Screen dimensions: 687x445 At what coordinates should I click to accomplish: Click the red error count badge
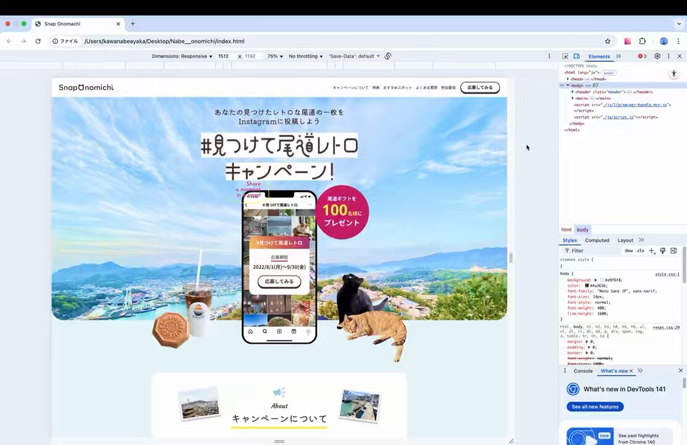(643, 56)
